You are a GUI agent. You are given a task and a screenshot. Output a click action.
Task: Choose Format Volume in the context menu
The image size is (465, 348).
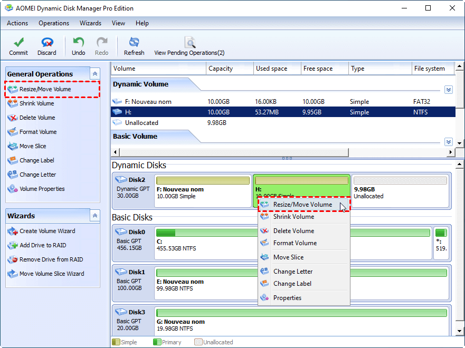click(x=304, y=243)
